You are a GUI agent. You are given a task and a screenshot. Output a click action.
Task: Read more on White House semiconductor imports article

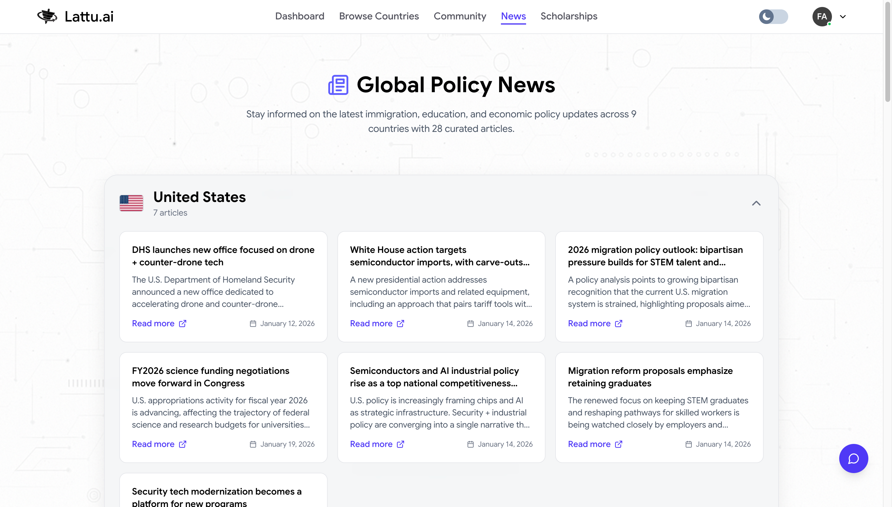371,324
